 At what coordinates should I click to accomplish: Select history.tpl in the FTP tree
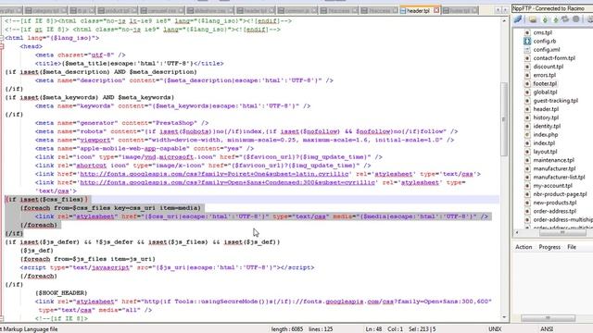pyautogui.click(x=546, y=117)
